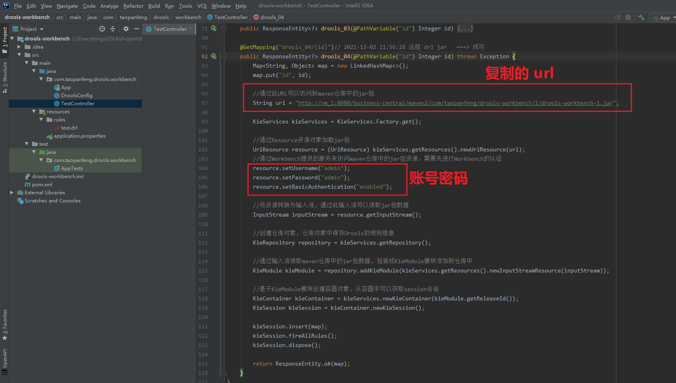This screenshot has width=676, height=383.
Task: Collapse the test folder arrow
Action: 26,144
